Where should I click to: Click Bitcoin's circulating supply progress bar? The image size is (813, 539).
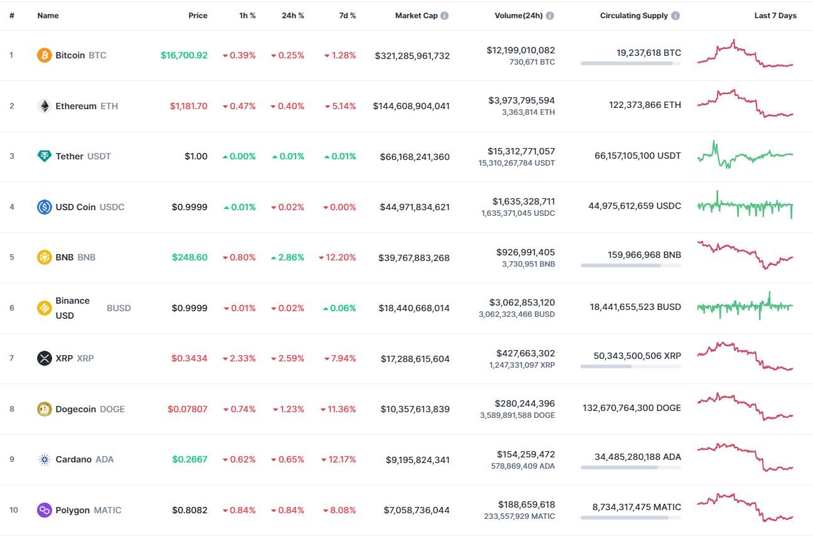click(630, 63)
